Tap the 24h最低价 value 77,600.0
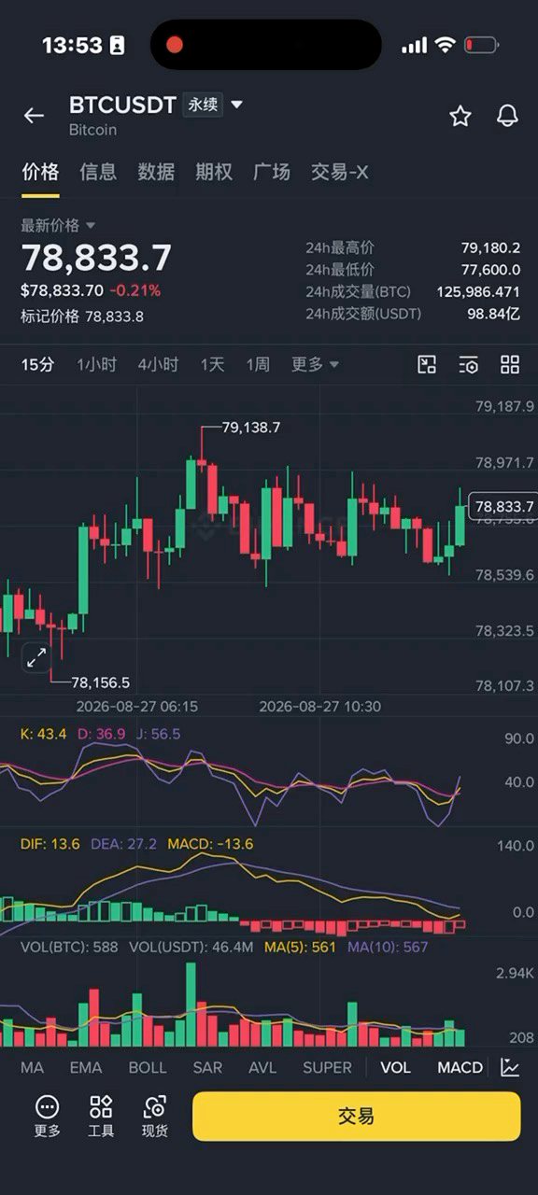The image size is (538, 1195). pos(490,270)
